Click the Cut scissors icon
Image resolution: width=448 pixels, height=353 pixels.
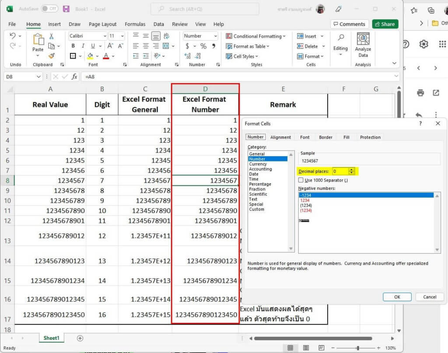click(x=52, y=36)
